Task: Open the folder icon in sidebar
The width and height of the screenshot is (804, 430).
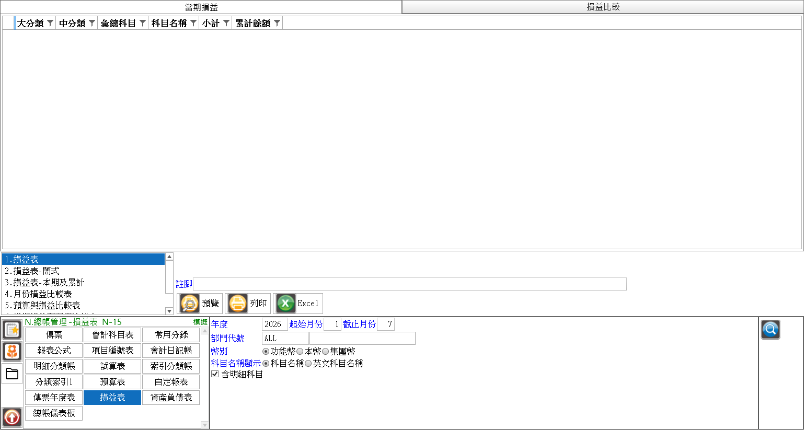Action: [x=12, y=374]
